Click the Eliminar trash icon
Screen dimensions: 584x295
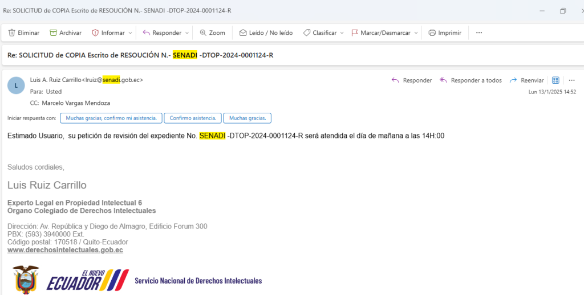click(x=11, y=33)
